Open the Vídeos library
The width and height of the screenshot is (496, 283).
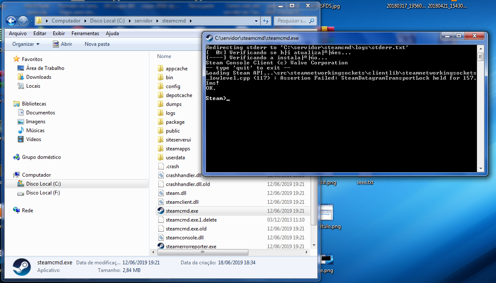click(33, 139)
